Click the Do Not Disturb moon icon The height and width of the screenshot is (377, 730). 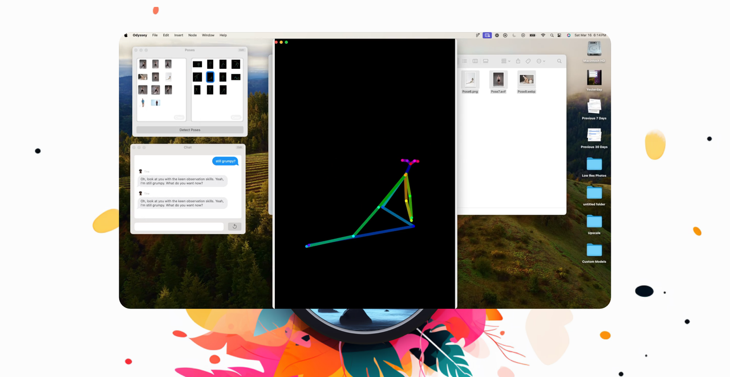[514, 35]
